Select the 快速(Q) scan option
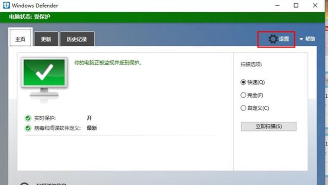Screen dimensions: 329x185 pyautogui.click(x=252, y=82)
